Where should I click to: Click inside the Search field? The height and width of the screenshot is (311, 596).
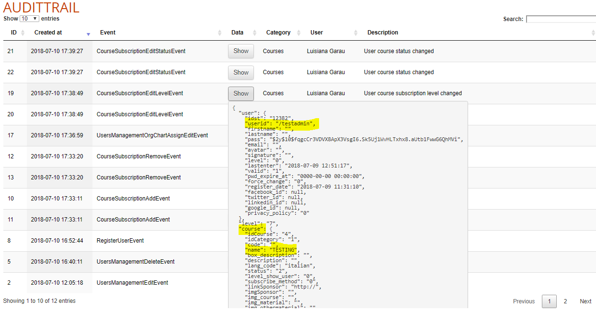561,19
